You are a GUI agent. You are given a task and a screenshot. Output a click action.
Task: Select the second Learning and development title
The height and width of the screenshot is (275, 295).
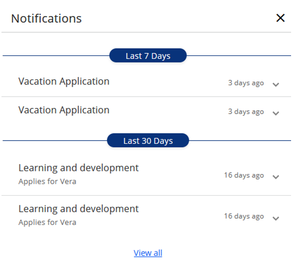point(79,209)
